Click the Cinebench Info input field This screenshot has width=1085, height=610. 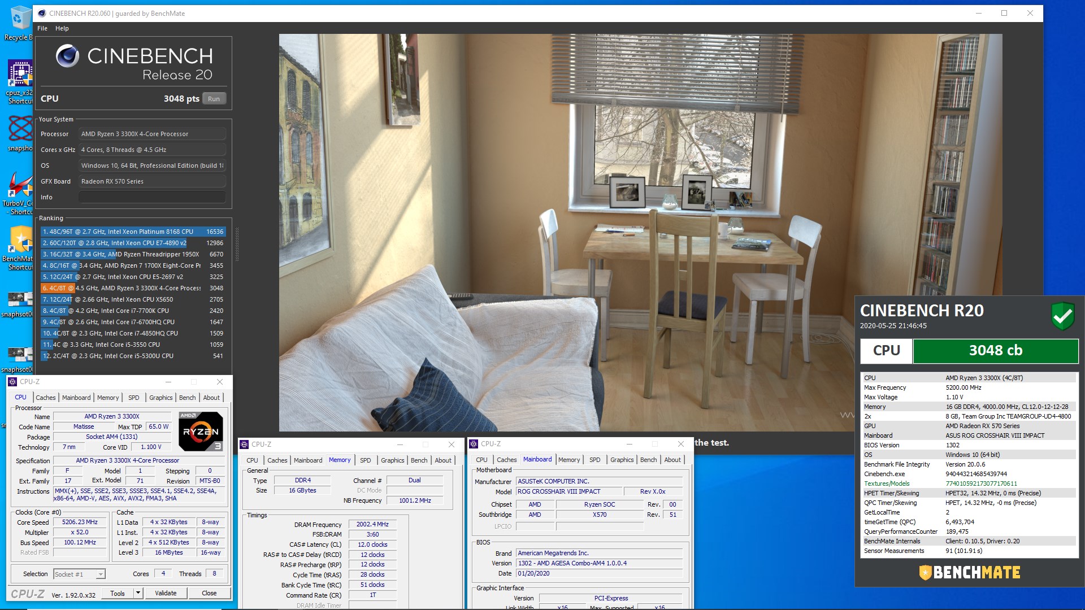(152, 197)
